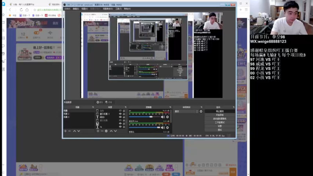
Task: Toggle visibility of 窗口采集 2 source
Action: tap(120, 114)
